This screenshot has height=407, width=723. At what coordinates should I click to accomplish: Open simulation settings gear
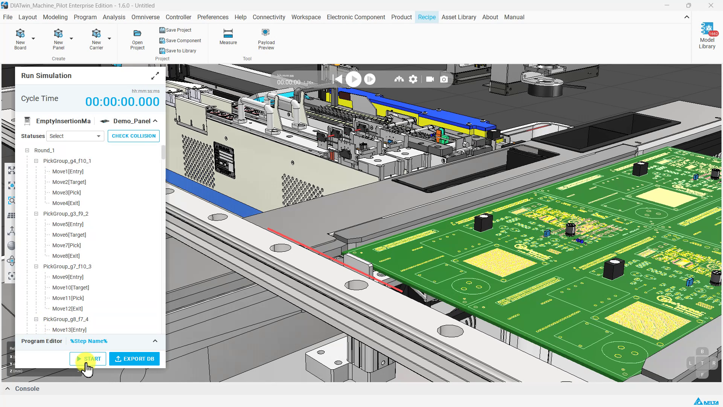point(413,79)
